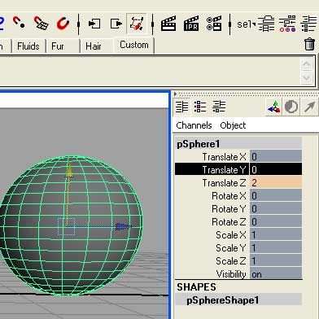Image resolution: width=319 pixels, height=319 pixels.
Task: Select the Scale Y channel label
Action: 231,248
